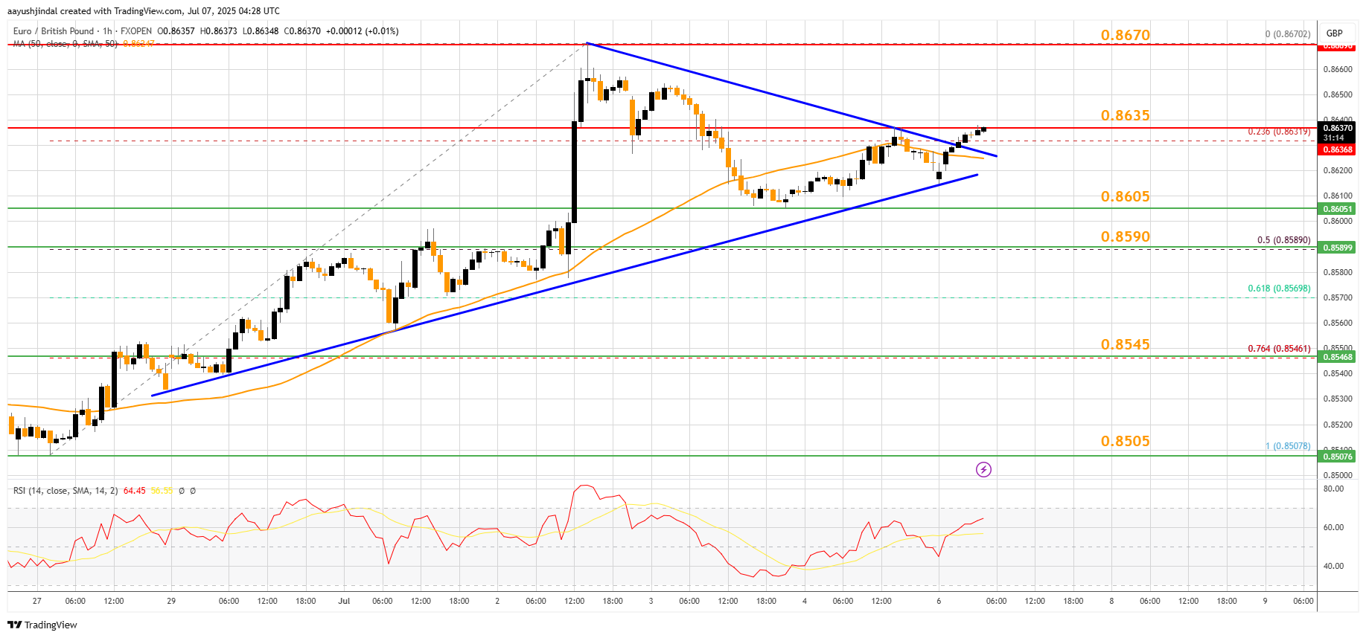Click the green 0.85899 price tag

tap(1337, 248)
